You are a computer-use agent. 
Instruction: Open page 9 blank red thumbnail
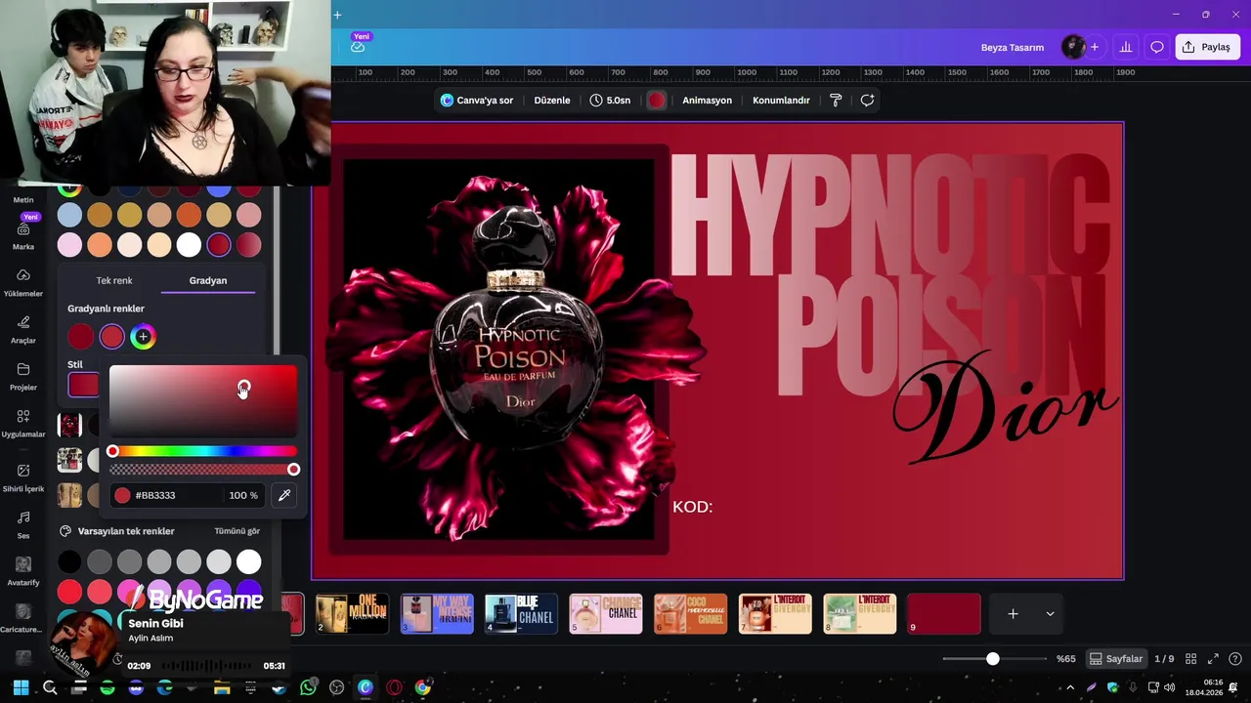[944, 613]
